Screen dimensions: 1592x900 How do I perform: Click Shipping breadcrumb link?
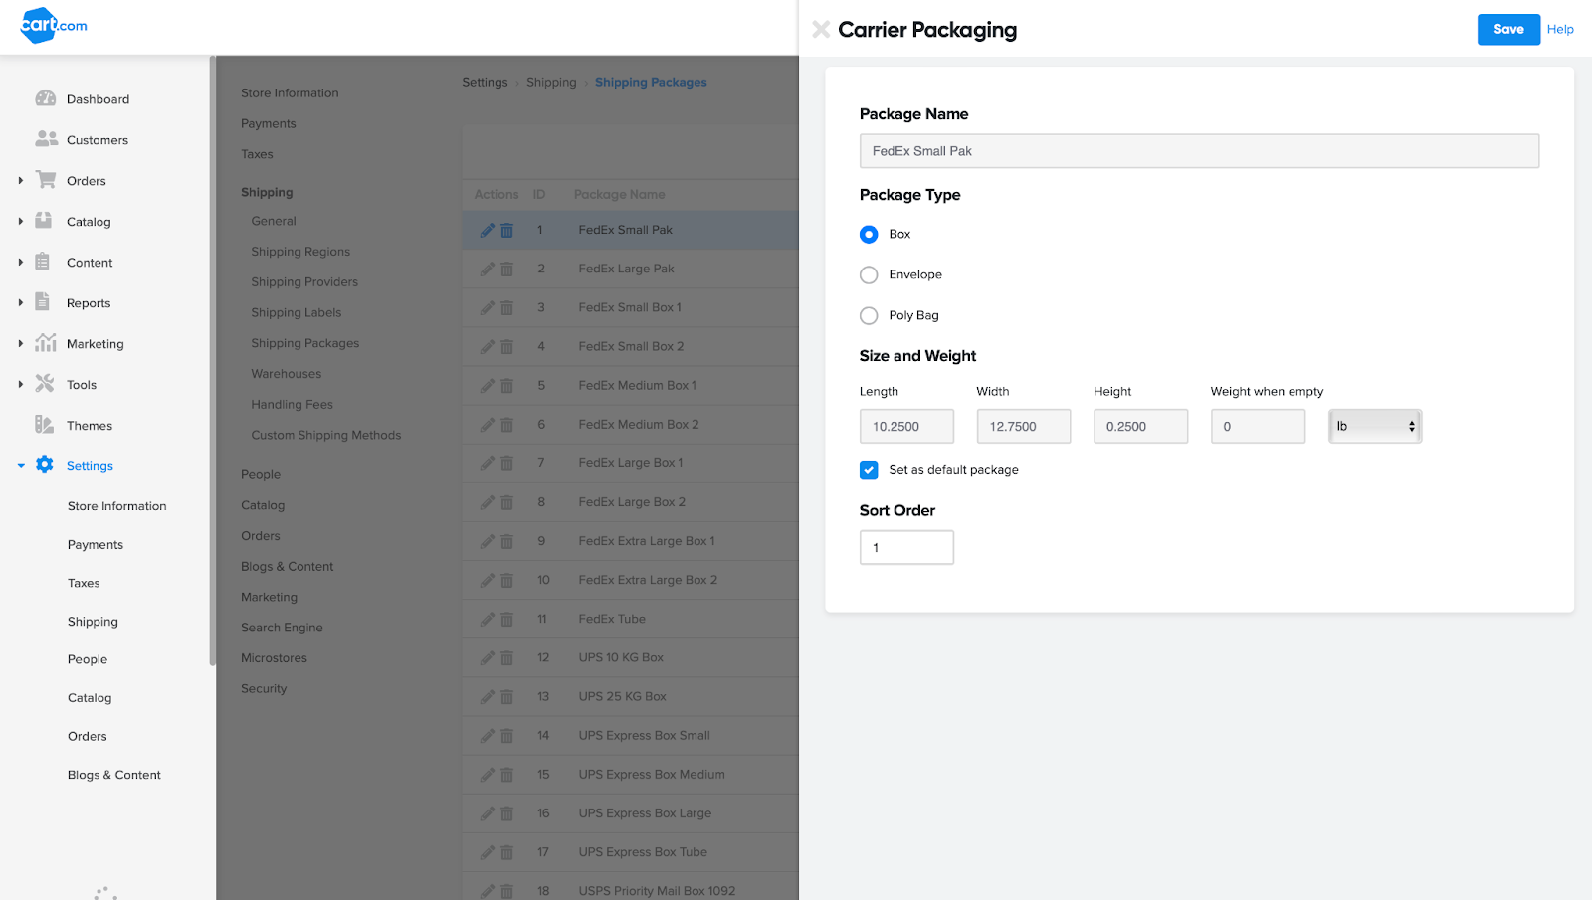[551, 82]
